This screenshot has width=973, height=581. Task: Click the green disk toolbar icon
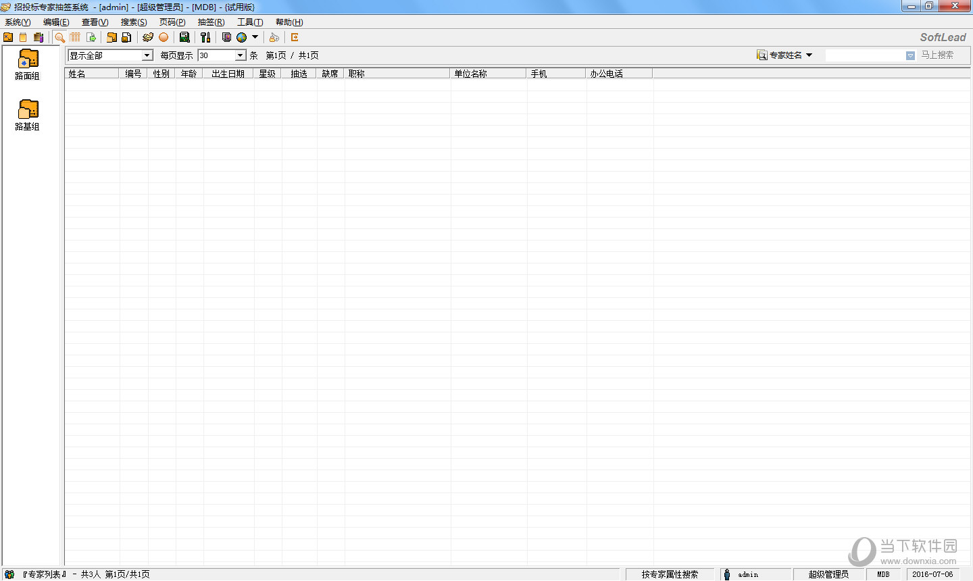click(184, 37)
